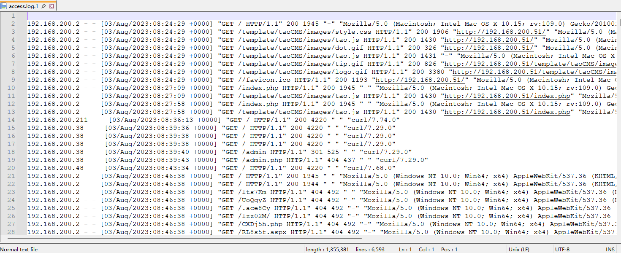
Task: Click the dot.gif referer link on line 5
Action: 489,48
